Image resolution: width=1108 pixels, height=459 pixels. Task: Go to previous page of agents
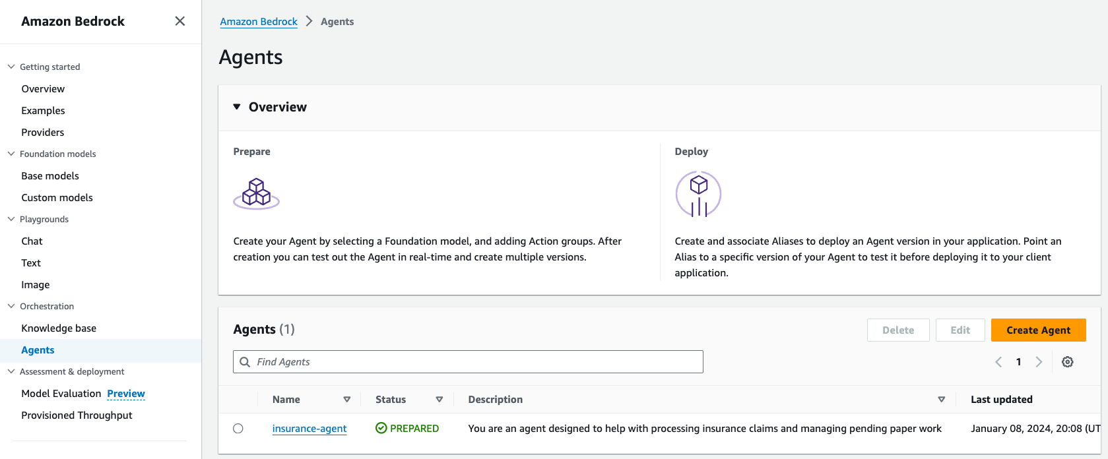998,362
